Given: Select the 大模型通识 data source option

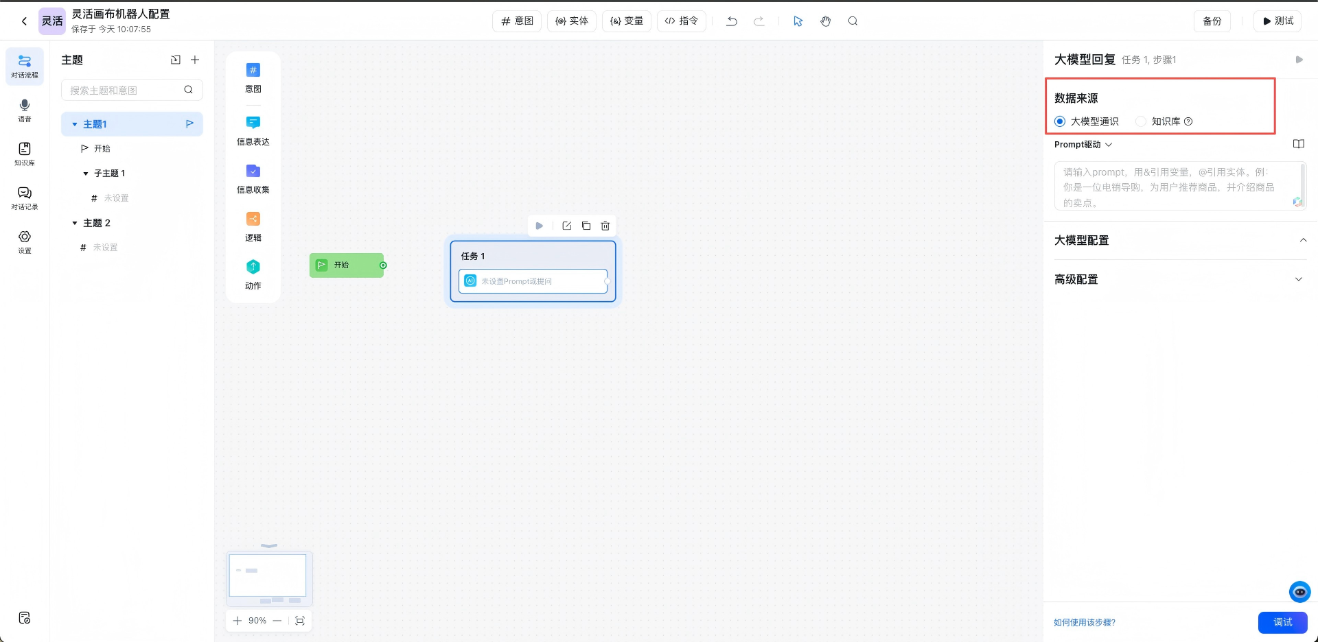Looking at the screenshot, I should pos(1059,121).
